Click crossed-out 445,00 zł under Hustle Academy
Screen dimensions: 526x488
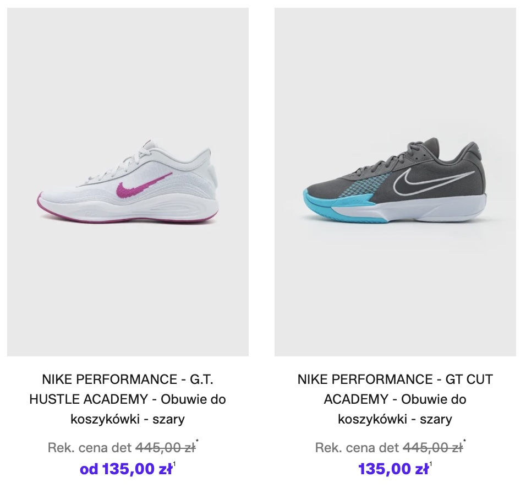point(165,448)
